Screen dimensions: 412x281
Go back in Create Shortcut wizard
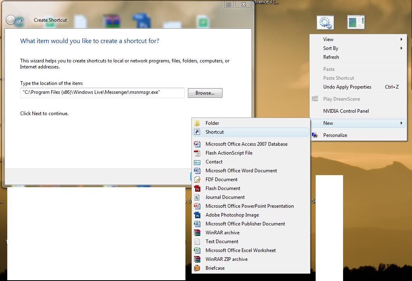pos(11,20)
